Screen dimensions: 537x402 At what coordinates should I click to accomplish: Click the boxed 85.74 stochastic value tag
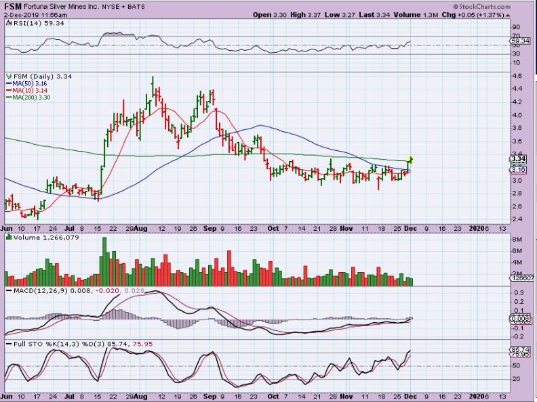tap(520, 350)
